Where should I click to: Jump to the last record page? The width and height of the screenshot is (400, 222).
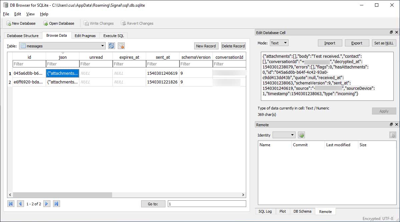tap(56, 204)
